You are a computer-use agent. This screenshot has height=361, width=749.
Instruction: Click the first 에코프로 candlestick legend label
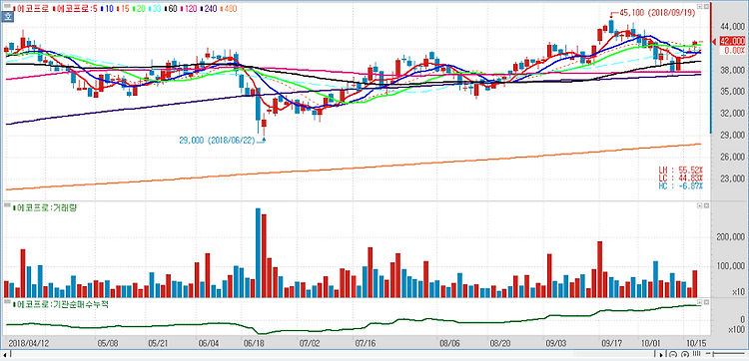[31, 9]
